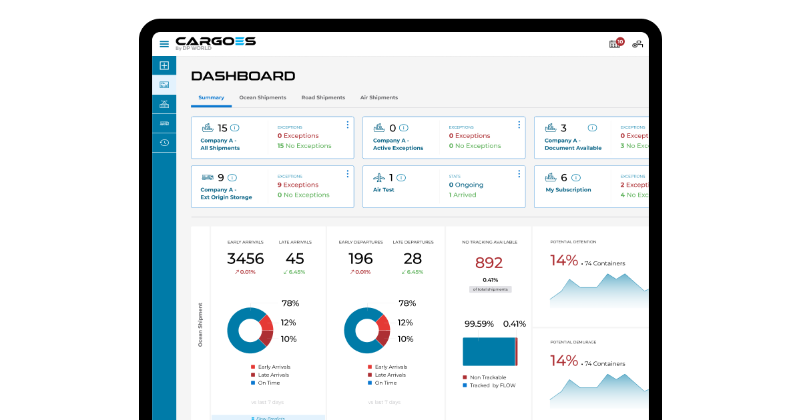
Task: Select the sidebar dashboard icon
Action: point(164,85)
